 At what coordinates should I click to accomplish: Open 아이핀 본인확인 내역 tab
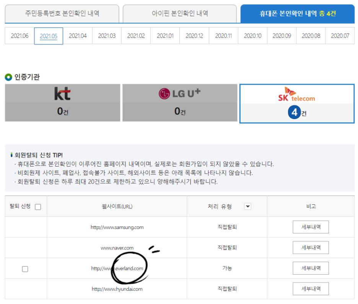point(180,13)
